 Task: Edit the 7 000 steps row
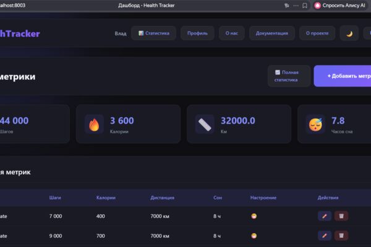325,216
